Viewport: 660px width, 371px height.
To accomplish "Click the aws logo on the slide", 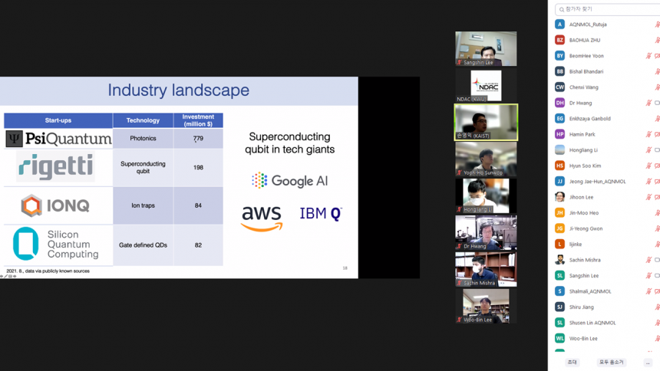I will [262, 218].
